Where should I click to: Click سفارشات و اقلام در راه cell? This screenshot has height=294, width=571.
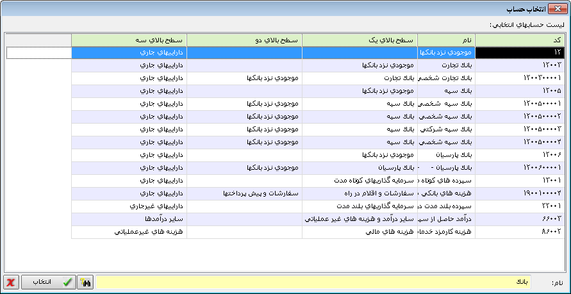(x=360, y=193)
